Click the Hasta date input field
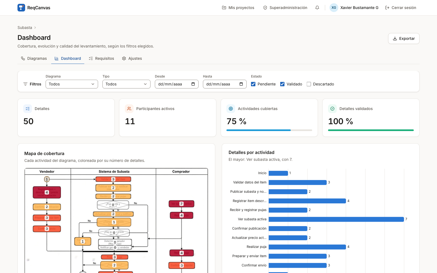 pyautogui.click(x=225, y=84)
